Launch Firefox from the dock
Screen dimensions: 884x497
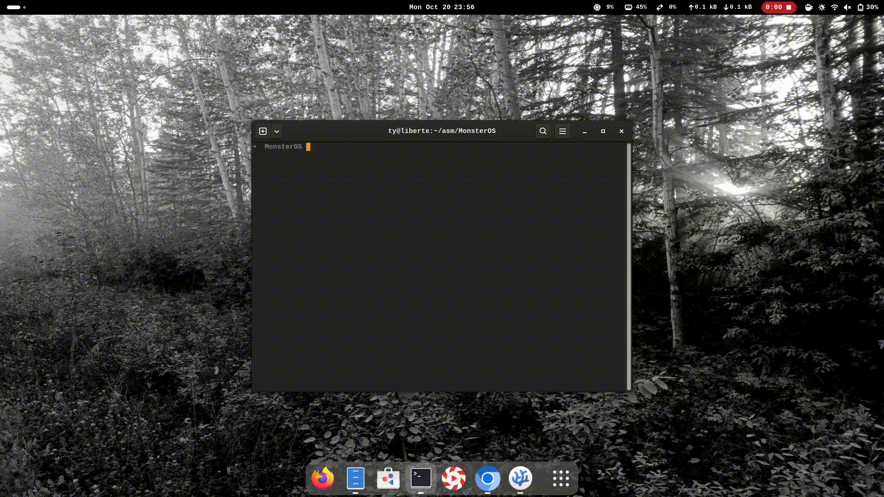(322, 479)
